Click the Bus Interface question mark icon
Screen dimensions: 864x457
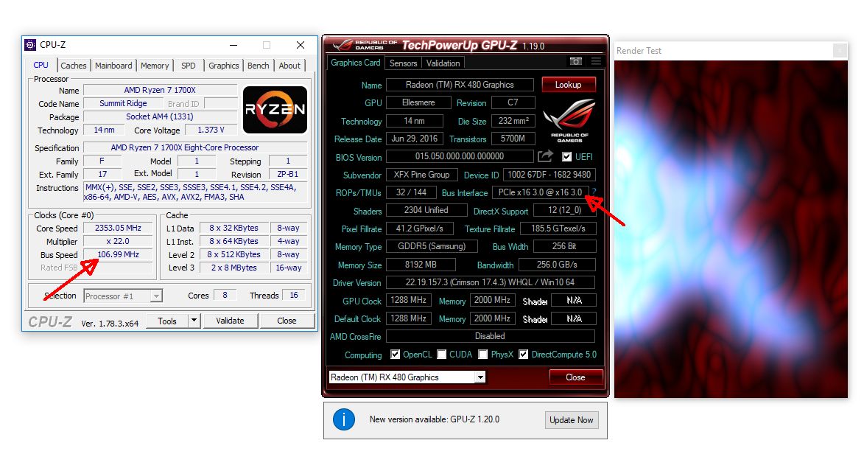tap(594, 192)
